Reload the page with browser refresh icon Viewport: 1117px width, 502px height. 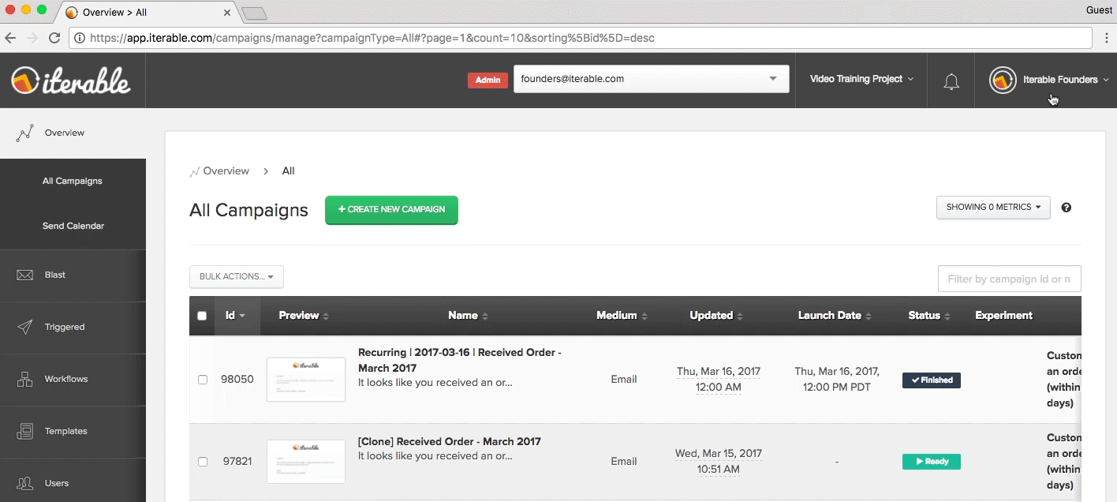click(x=54, y=37)
